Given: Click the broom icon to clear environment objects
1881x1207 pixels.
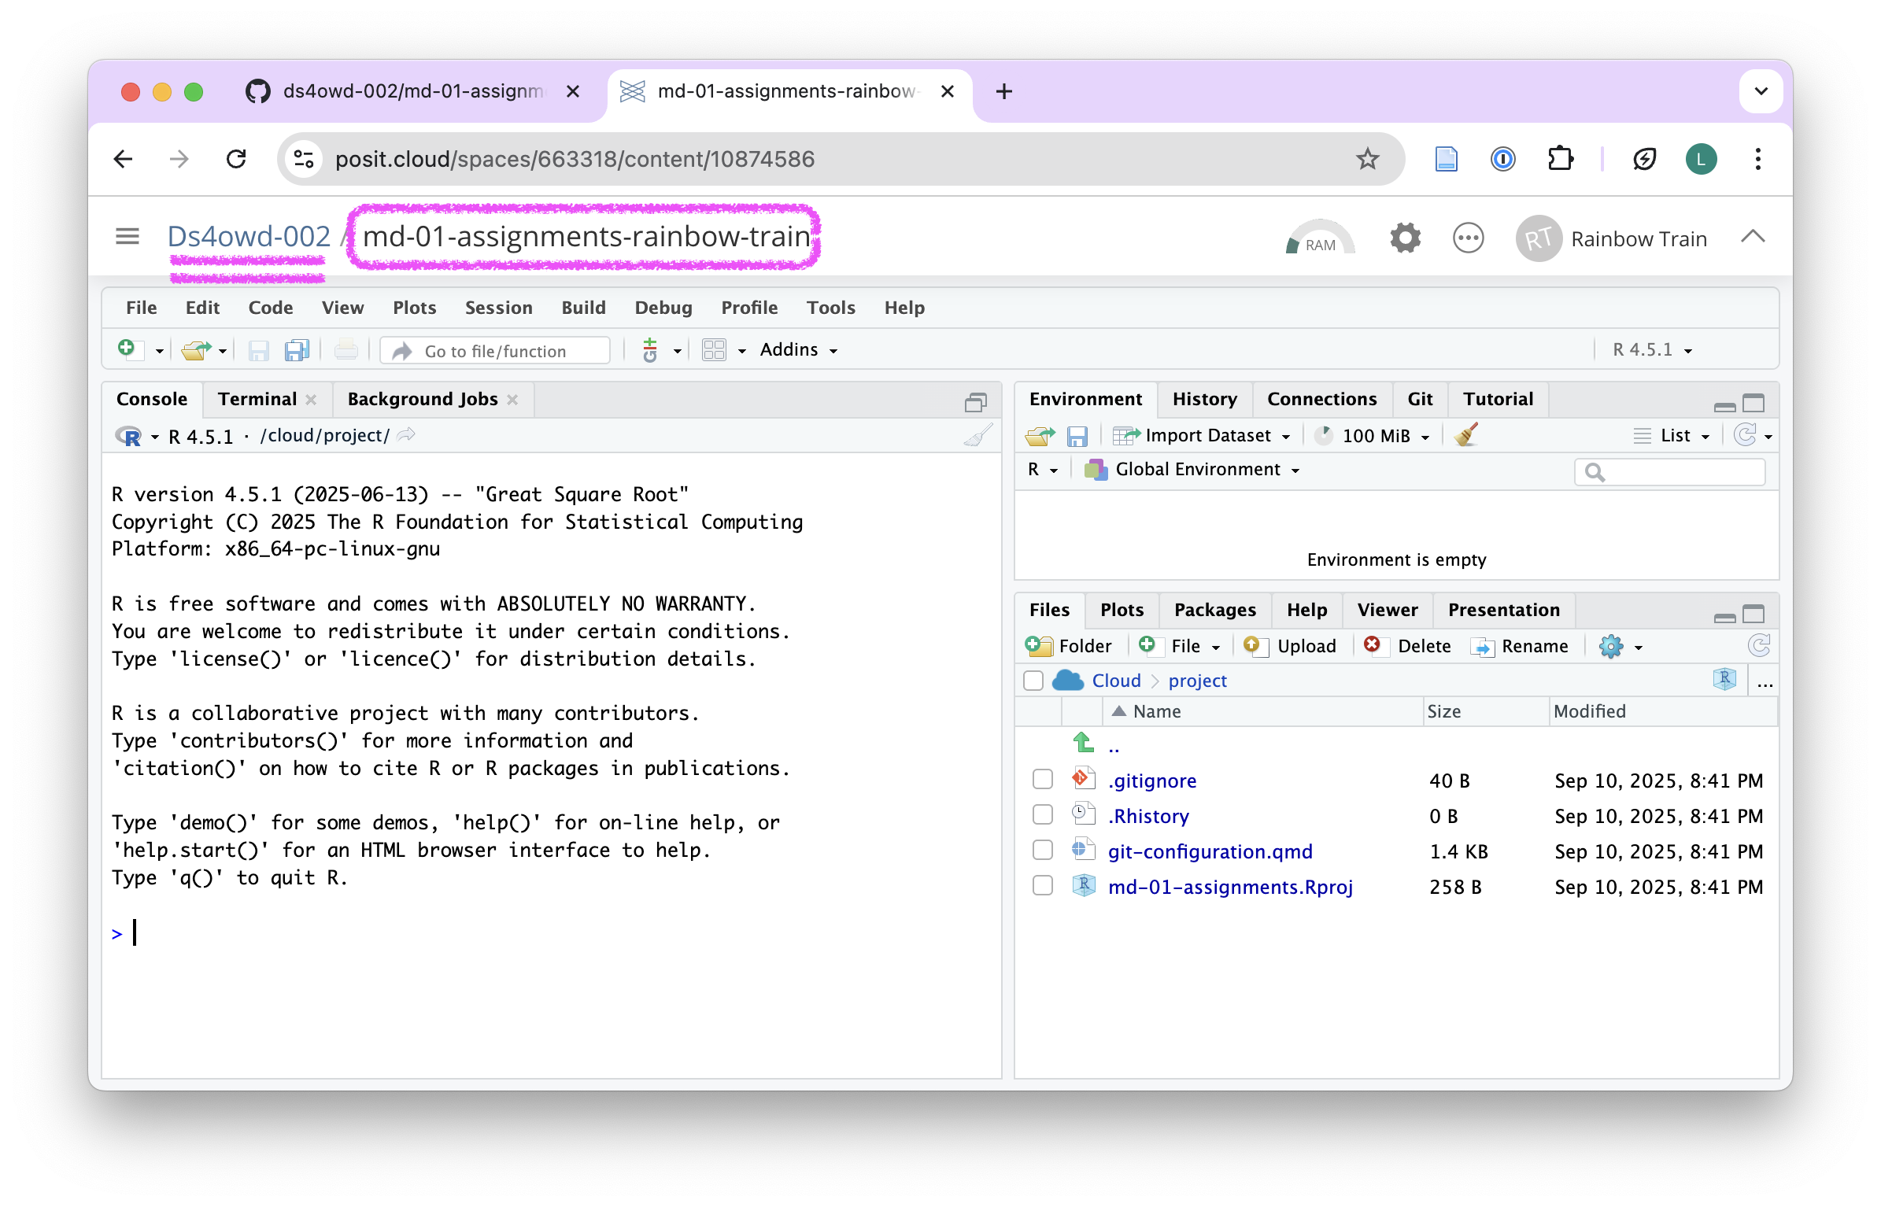Looking at the screenshot, I should 1465,435.
